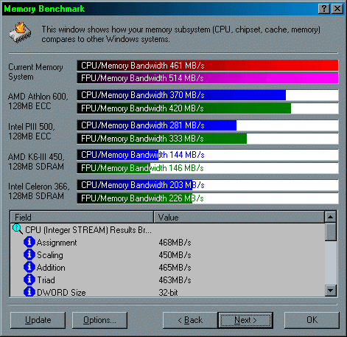The width and height of the screenshot is (347, 337).
Task: Click the DWORD Size info icon
Action: coord(29,292)
